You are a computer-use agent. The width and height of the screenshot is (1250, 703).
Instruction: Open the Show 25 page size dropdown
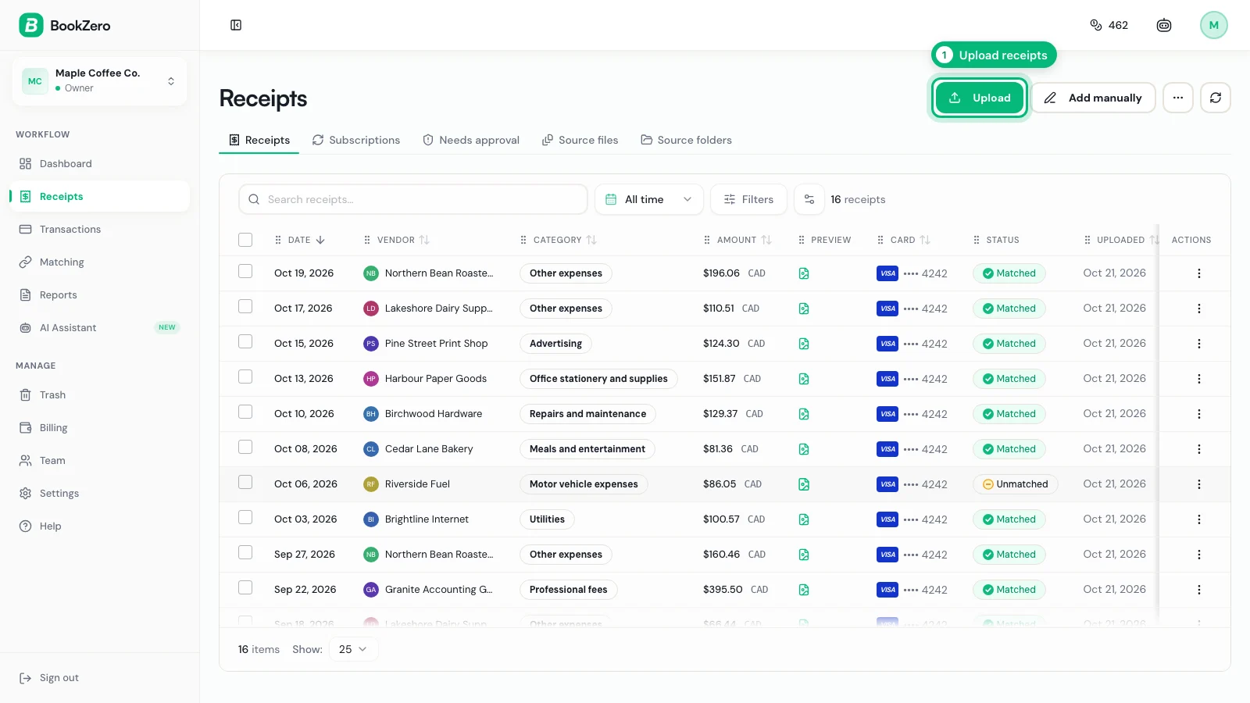click(354, 649)
